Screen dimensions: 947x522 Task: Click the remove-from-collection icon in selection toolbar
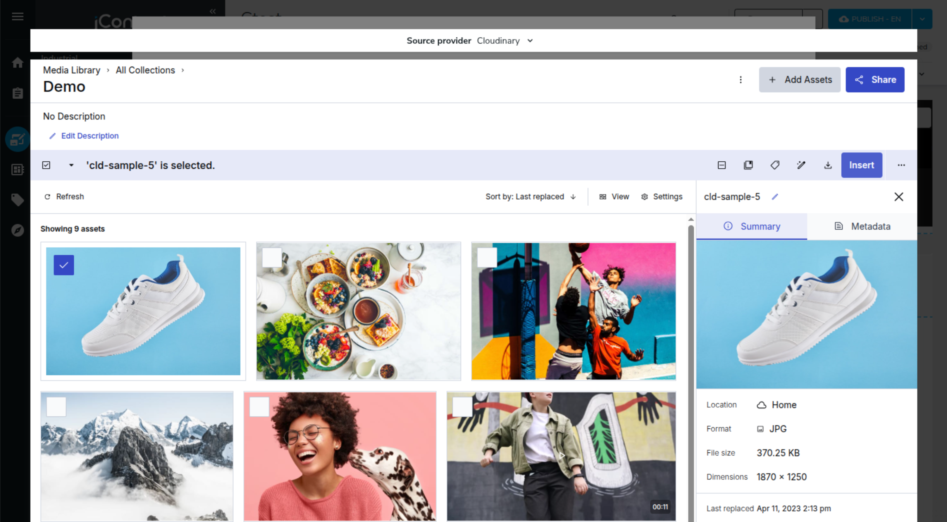(722, 165)
